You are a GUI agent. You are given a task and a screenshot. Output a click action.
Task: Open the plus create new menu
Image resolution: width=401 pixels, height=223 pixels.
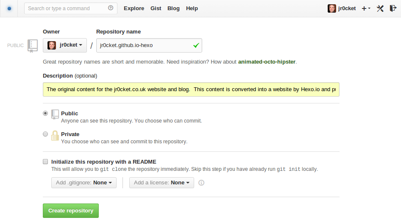366,8
